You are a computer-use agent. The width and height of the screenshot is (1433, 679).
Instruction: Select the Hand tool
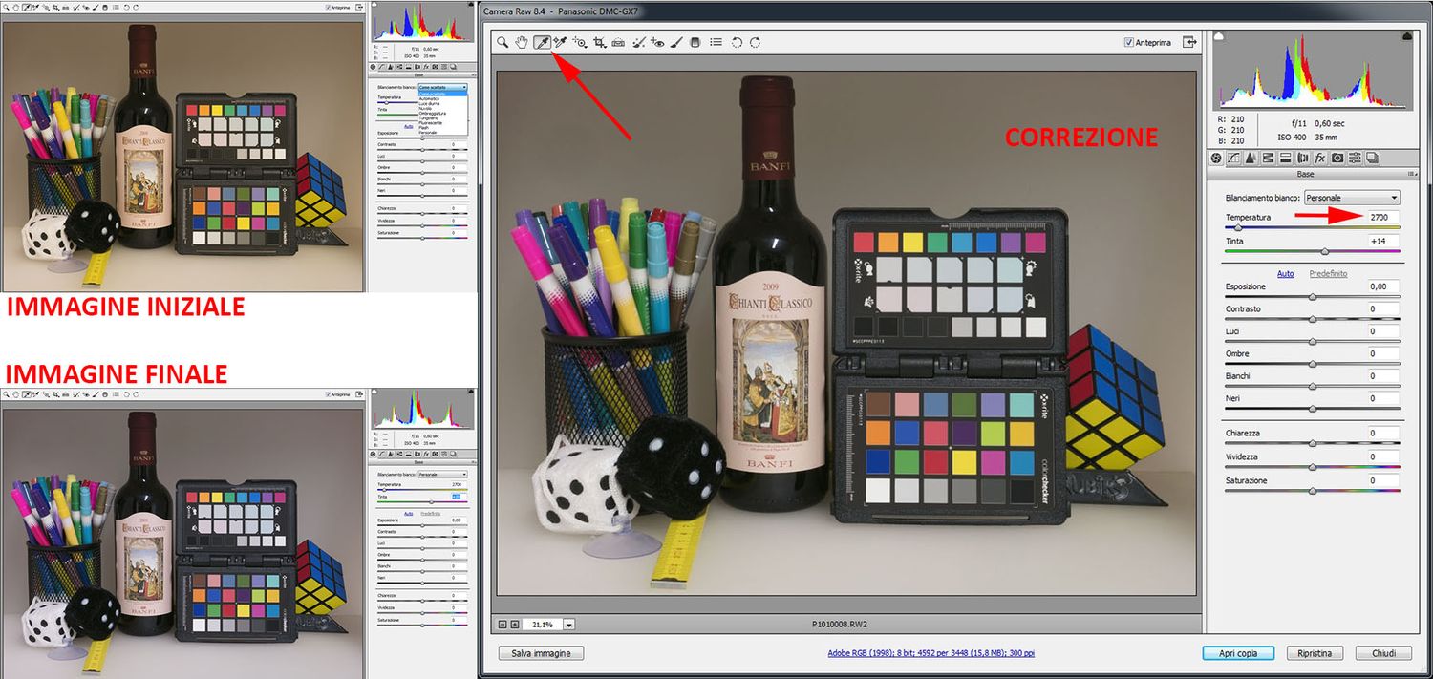[x=522, y=42]
